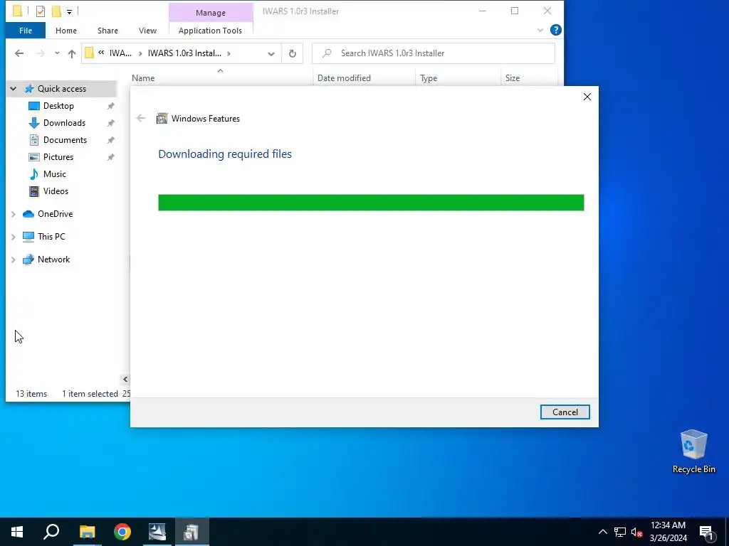Open the Recycle Bin desktop icon
The height and width of the screenshot is (546, 729).
(x=693, y=451)
